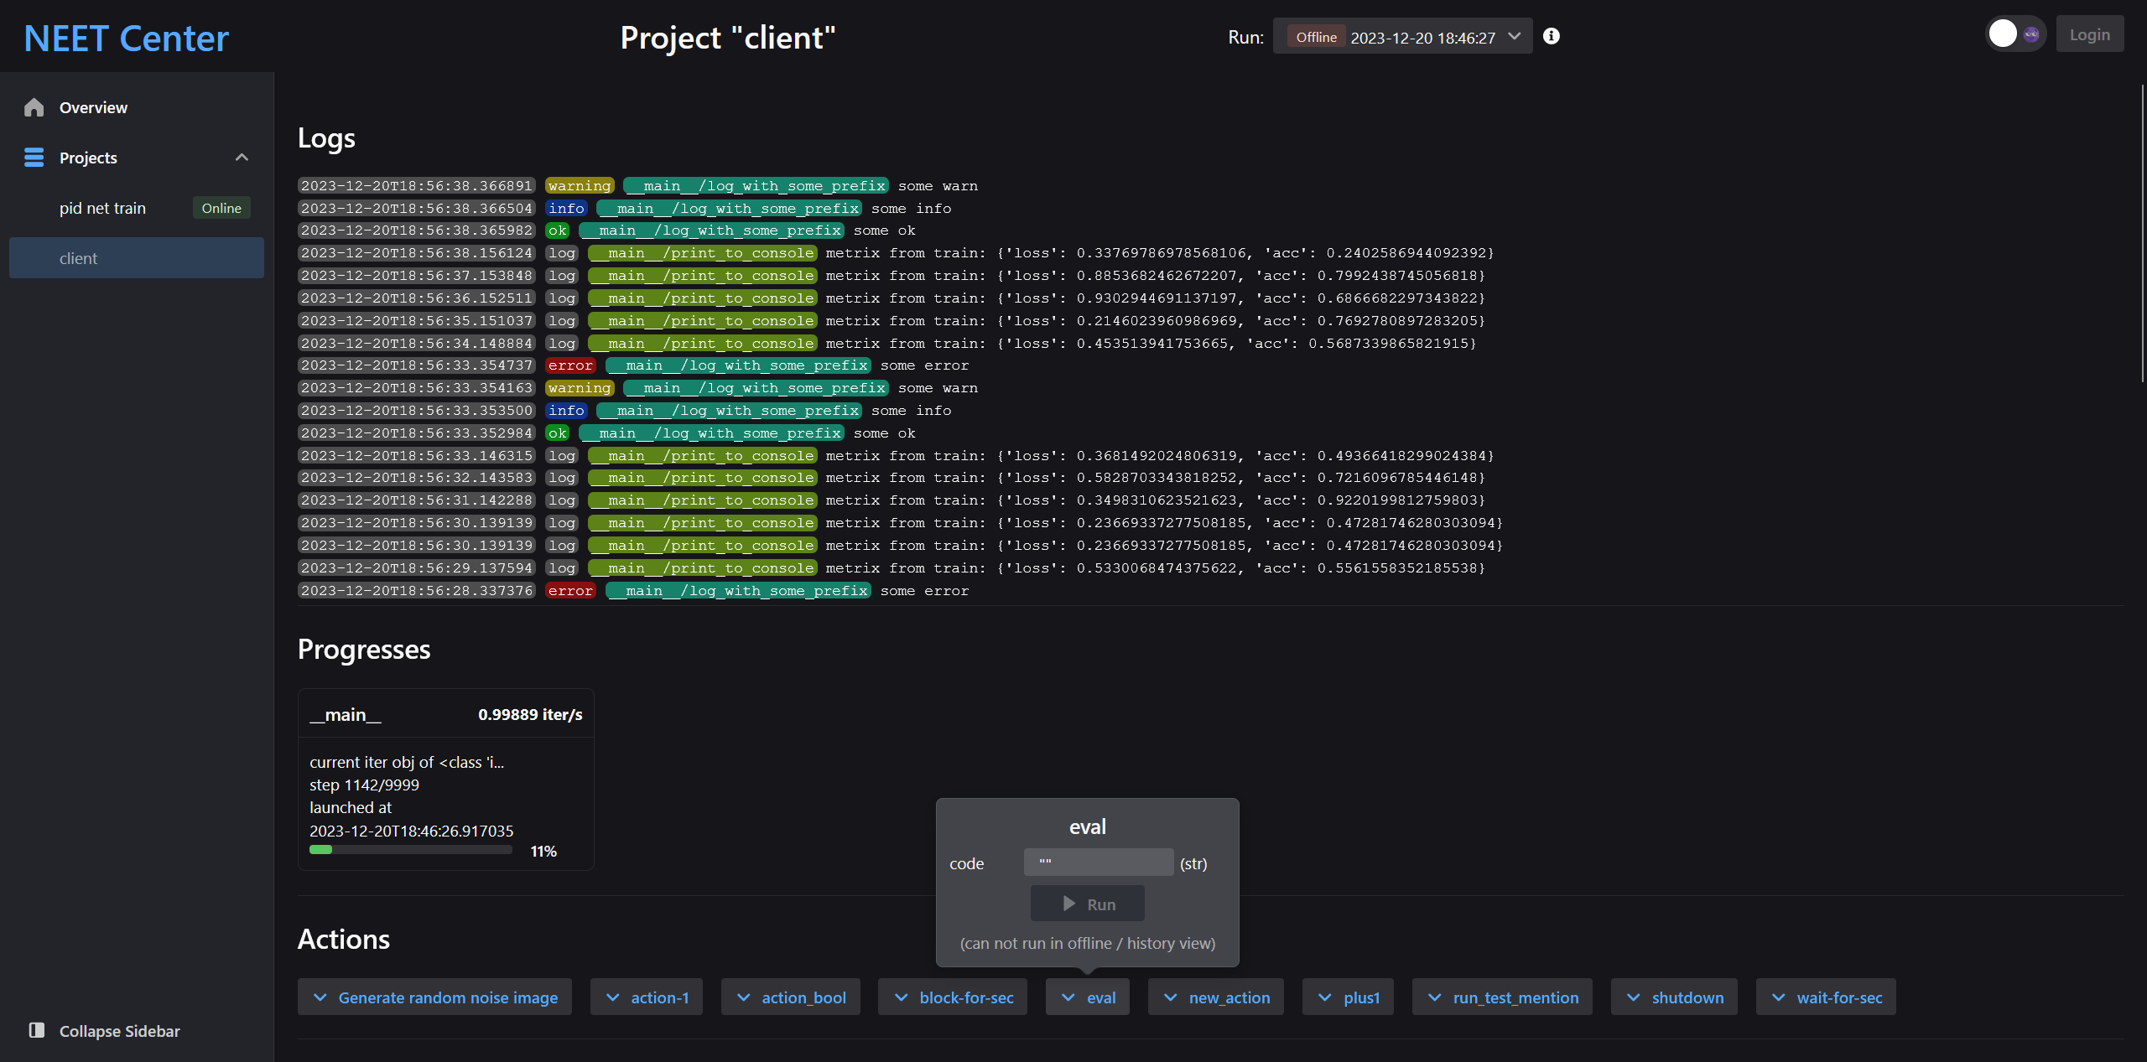Click the run info circle icon
This screenshot has height=1062, width=2147.
point(1552,36)
